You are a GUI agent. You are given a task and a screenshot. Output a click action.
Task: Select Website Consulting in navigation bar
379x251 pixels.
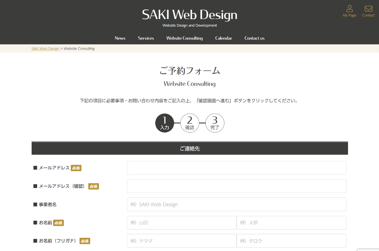[x=184, y=38]
